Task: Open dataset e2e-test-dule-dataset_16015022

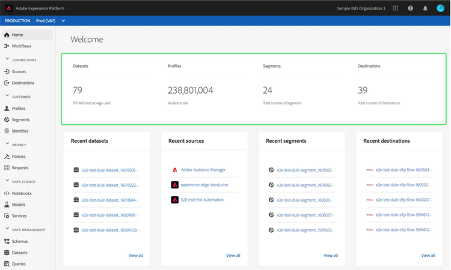Action: click(110, 185)
